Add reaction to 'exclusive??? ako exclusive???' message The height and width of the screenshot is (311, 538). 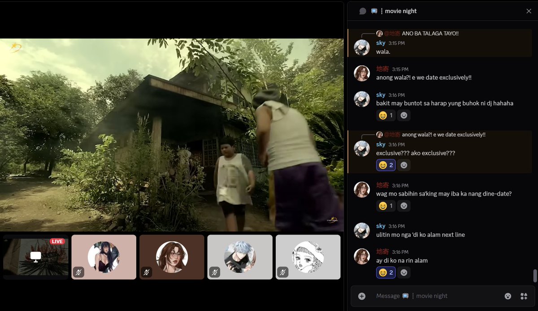(404, 165)
